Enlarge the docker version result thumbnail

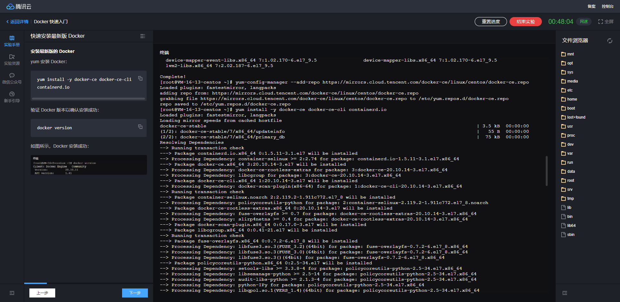point(89,165)
